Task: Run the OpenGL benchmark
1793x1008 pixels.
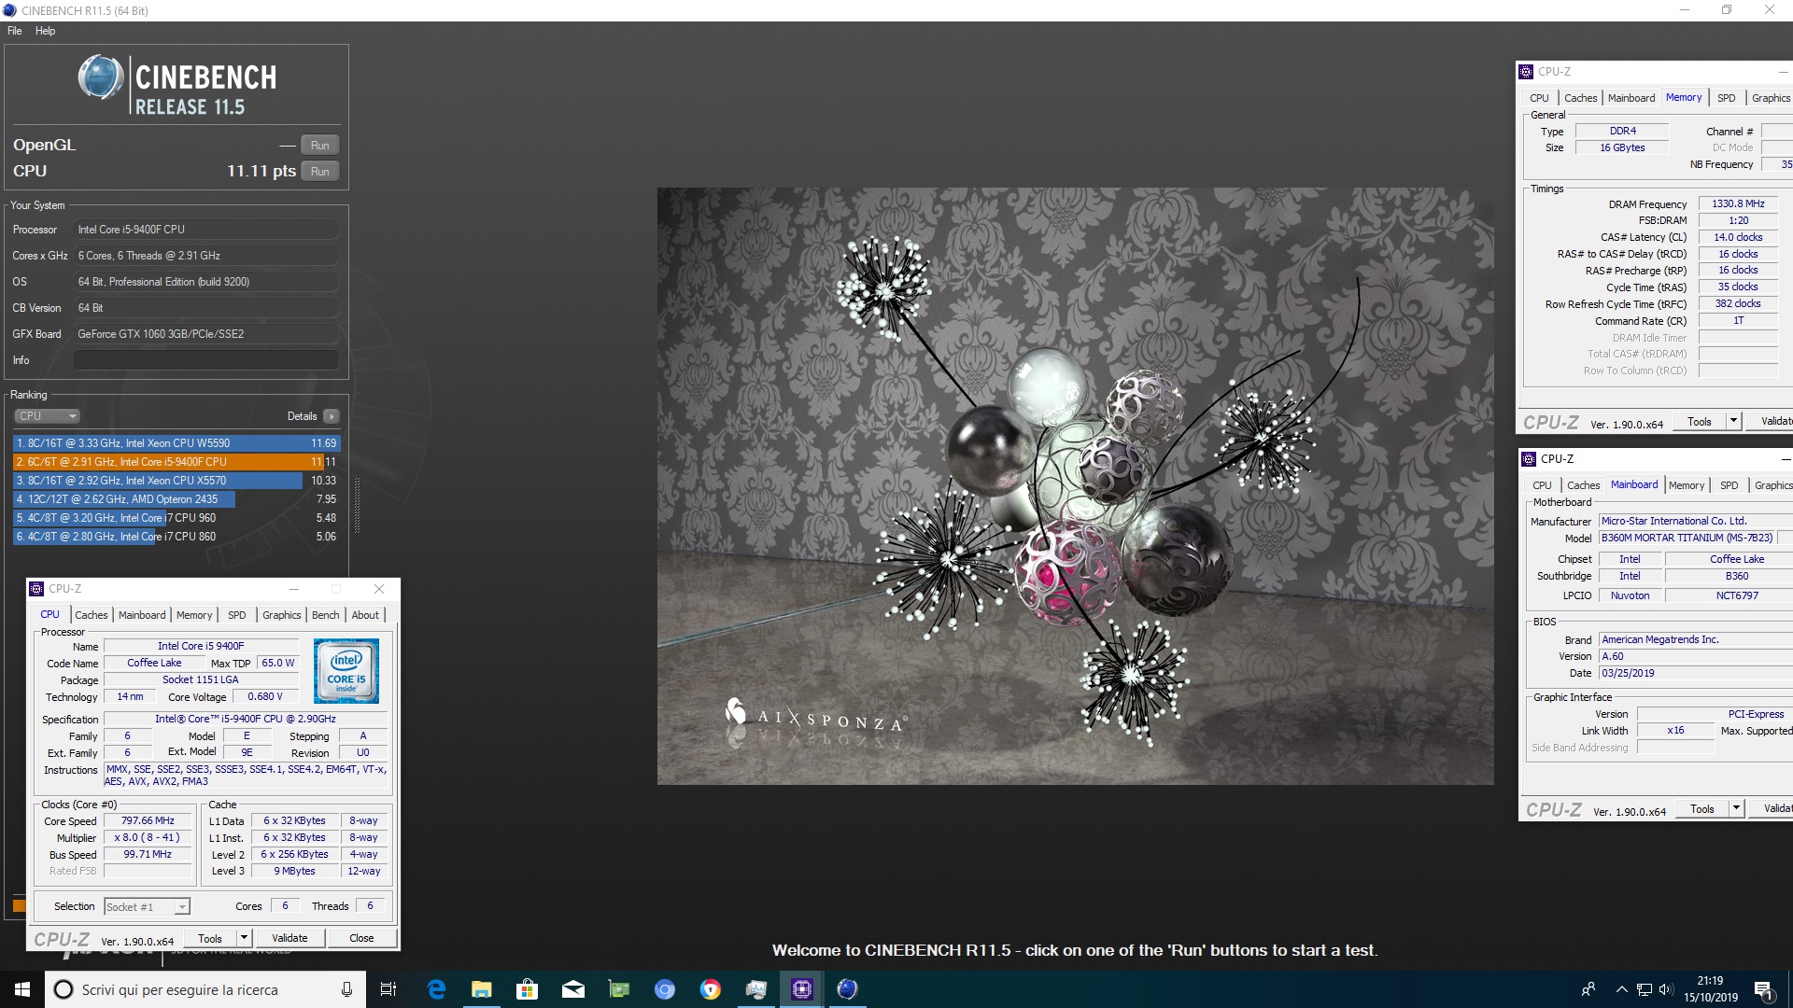Action: click(x=320, y=146)
